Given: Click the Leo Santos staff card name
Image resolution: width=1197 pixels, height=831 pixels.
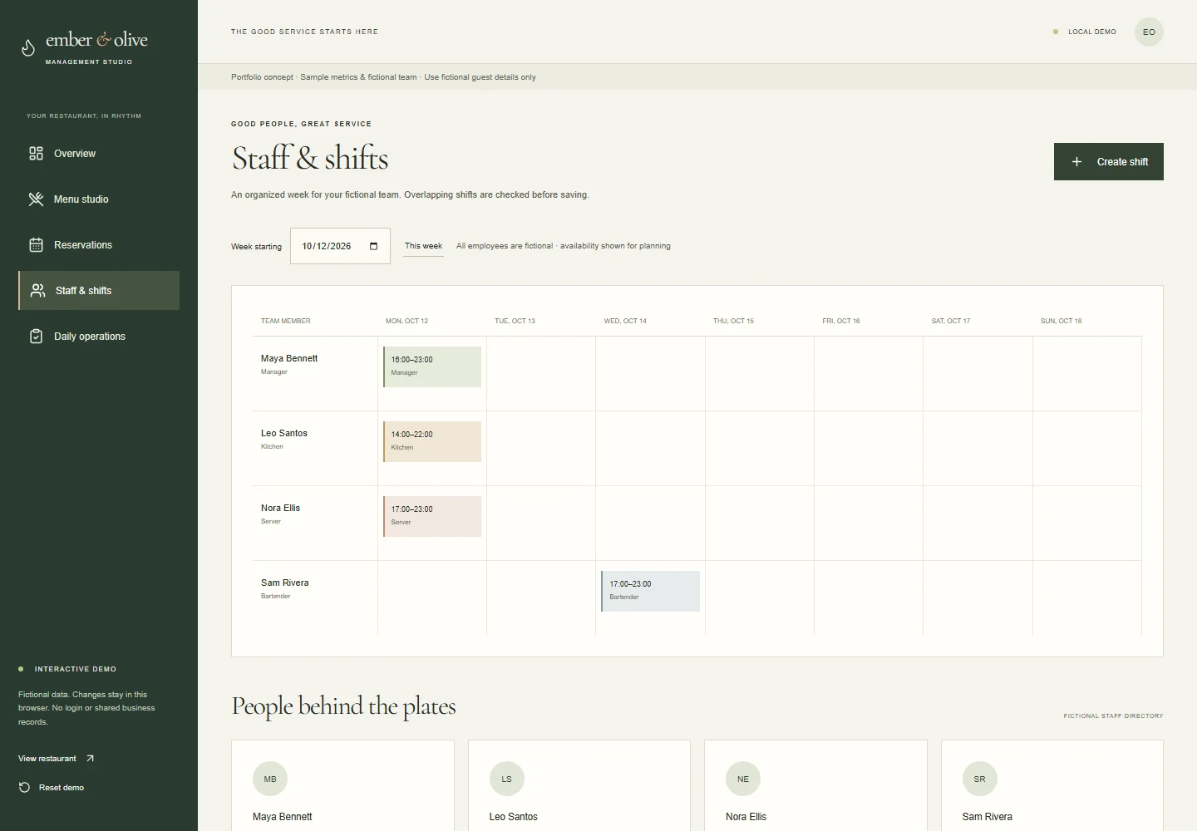Looking at the screenshot, I should (514, 817).
